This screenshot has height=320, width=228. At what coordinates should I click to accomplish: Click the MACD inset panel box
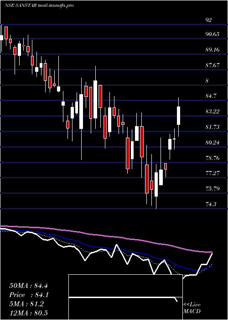[x=125, y=297]
